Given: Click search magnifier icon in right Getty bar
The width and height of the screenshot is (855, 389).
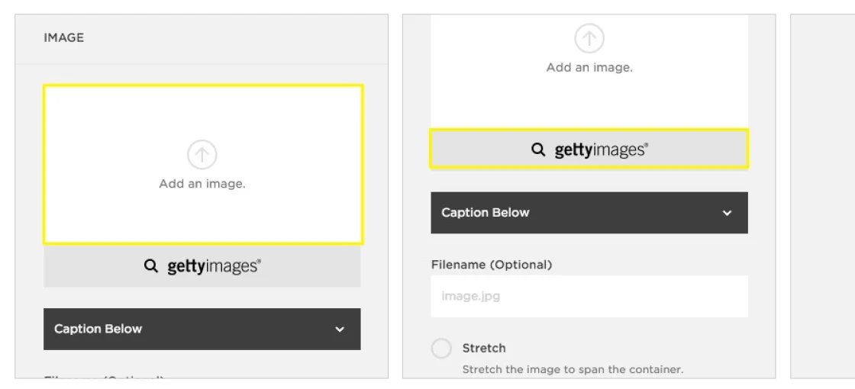Looking at the screenshot, I should 538,149.
